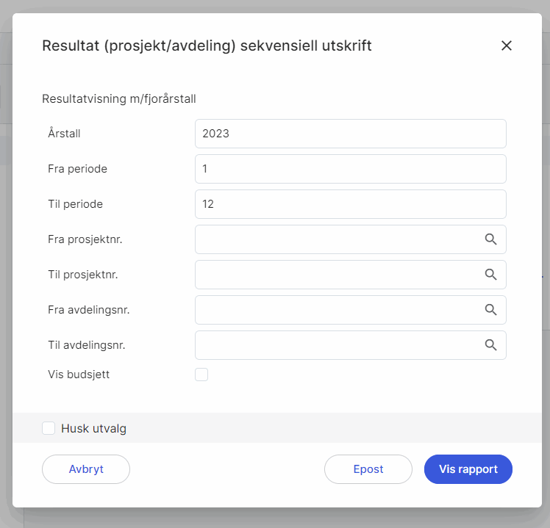Focus the Fra periode input field
Image resolution: width=550 pixels, height=528 pixels.
pyautogui.click(x=350, y=169)
